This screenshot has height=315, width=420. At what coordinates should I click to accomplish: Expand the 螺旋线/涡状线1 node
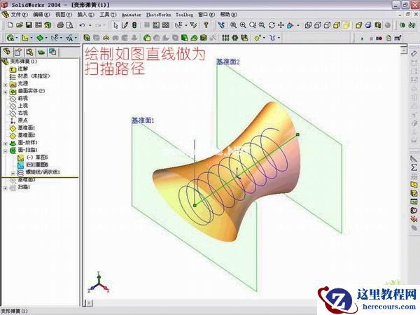pyautogui.click(x=13, y=174)
